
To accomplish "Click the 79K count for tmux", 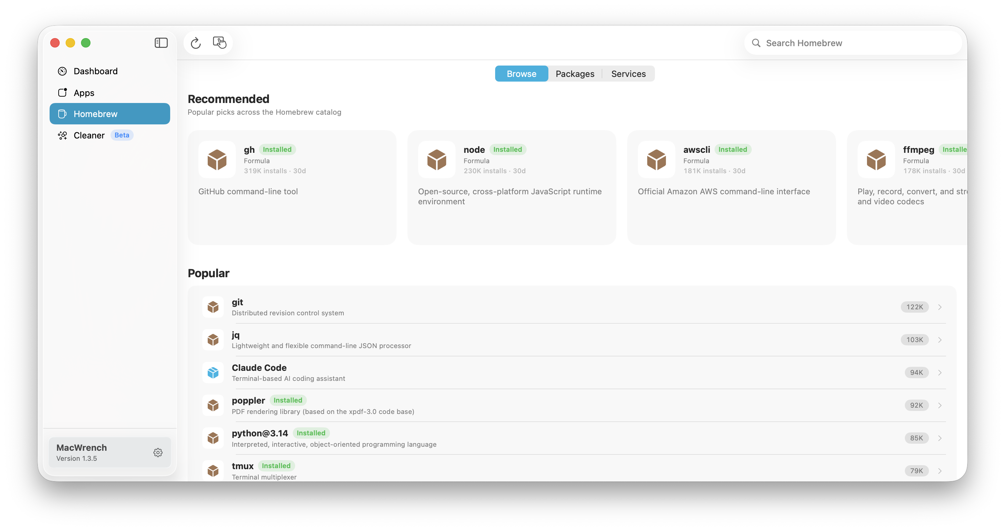I will tap(917, 471).
